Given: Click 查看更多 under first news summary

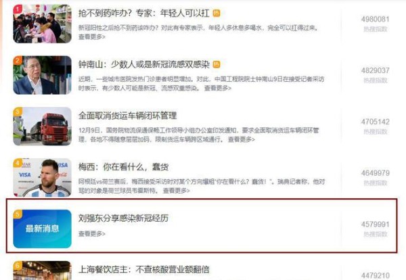Looking at the screenshot, I should tap(91, 37).
